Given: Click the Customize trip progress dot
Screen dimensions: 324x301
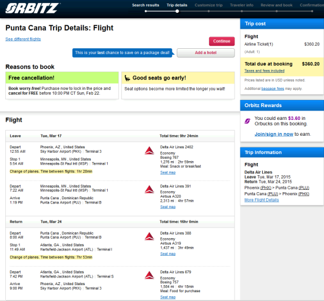Looking at the screenshot, I should [209, 11].
